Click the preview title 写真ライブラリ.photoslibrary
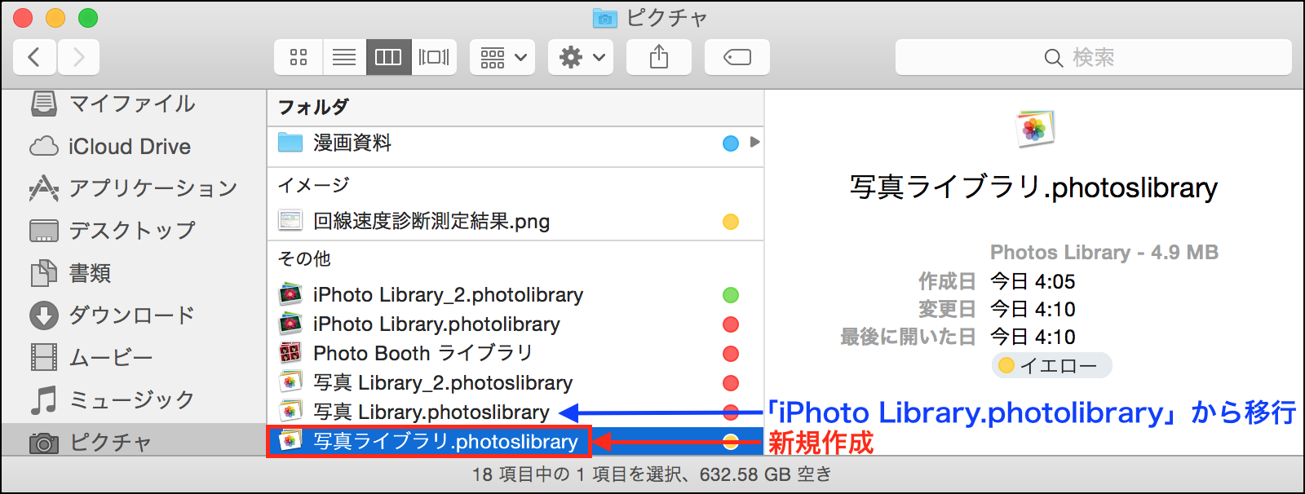Screen dimensions: 1305x494 click(x=1034, y=187)
